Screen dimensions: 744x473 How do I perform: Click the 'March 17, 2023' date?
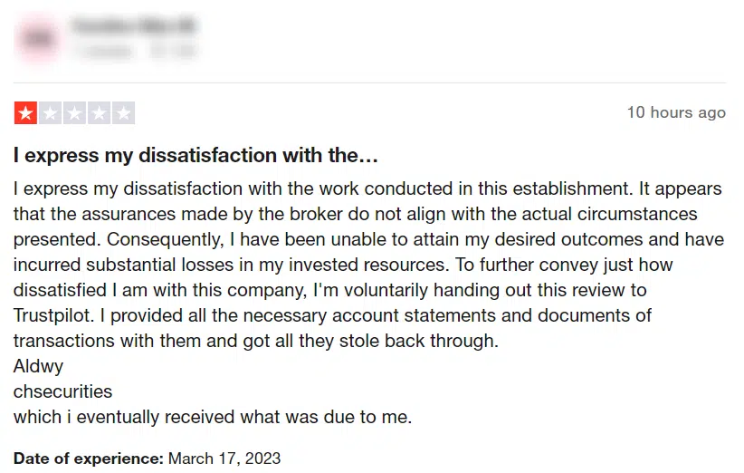coord(224,459)
